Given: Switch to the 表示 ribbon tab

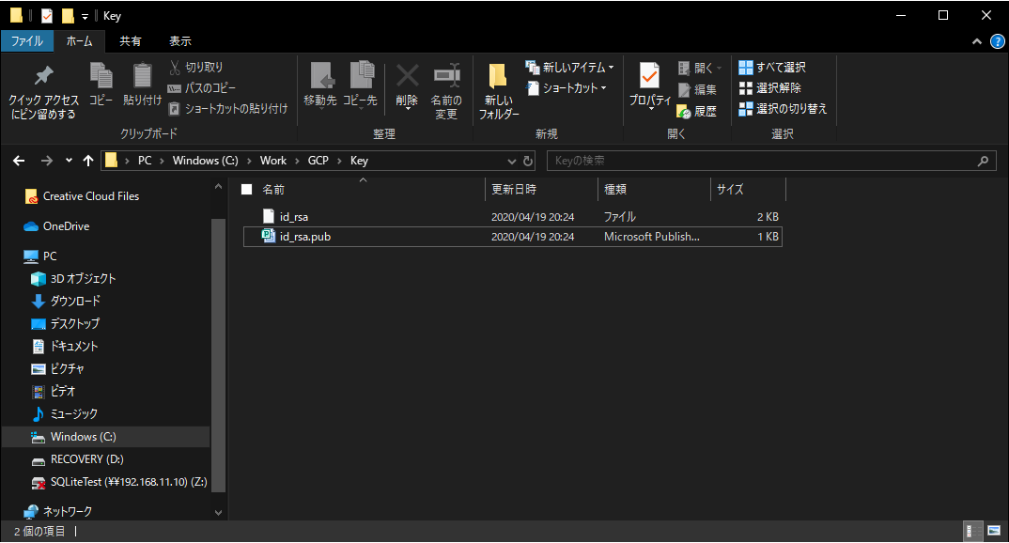Looking at the screenshot, I should pos(179,40).
